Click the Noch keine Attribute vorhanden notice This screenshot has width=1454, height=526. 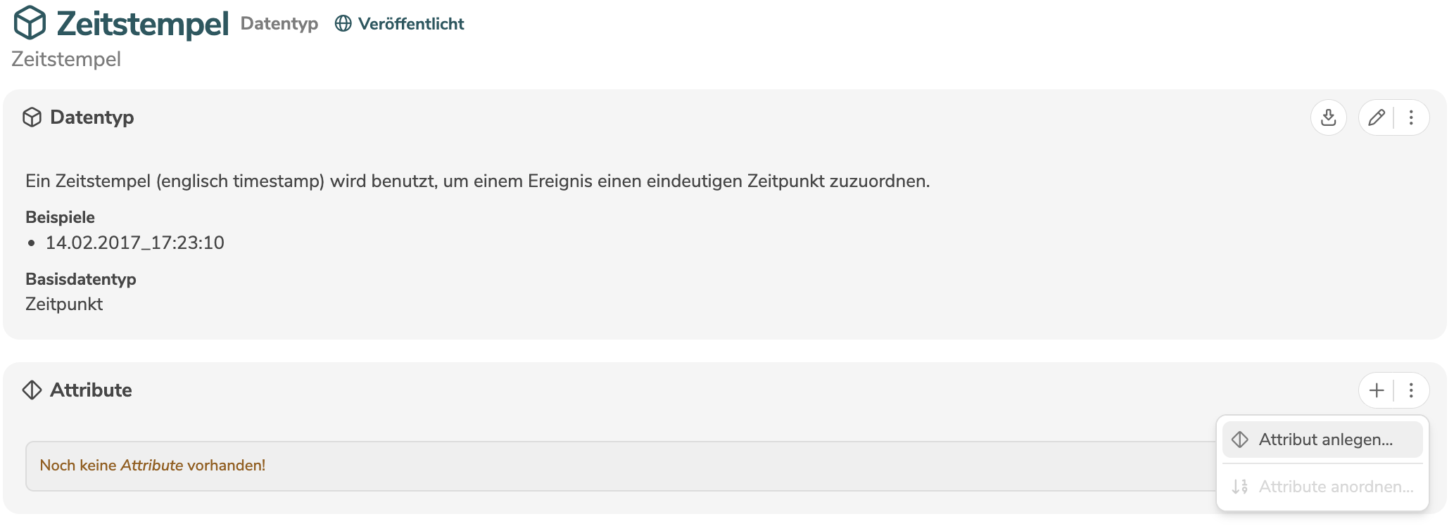[x=153, y=465]
